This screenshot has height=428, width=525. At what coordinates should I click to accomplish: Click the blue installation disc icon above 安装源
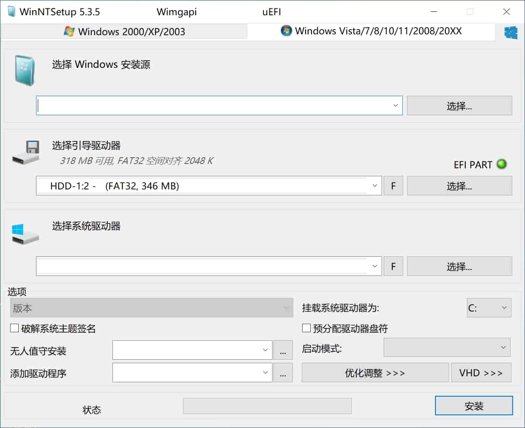tap(24, 70)
